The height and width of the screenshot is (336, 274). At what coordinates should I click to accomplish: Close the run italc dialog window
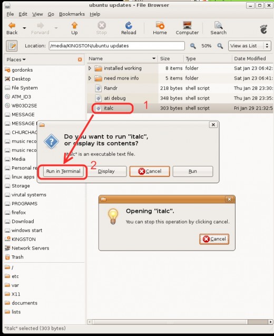[213, 125]
